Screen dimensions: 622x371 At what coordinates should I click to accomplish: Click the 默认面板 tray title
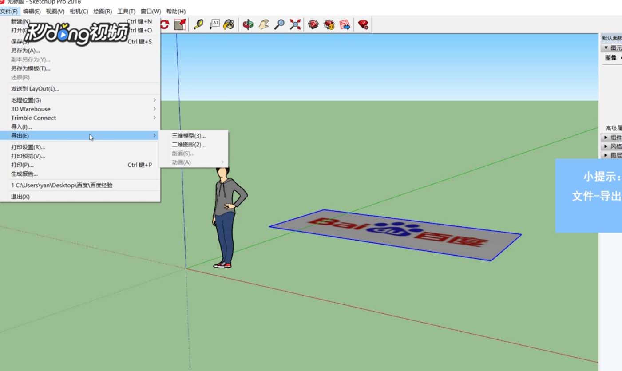(612, 38)
